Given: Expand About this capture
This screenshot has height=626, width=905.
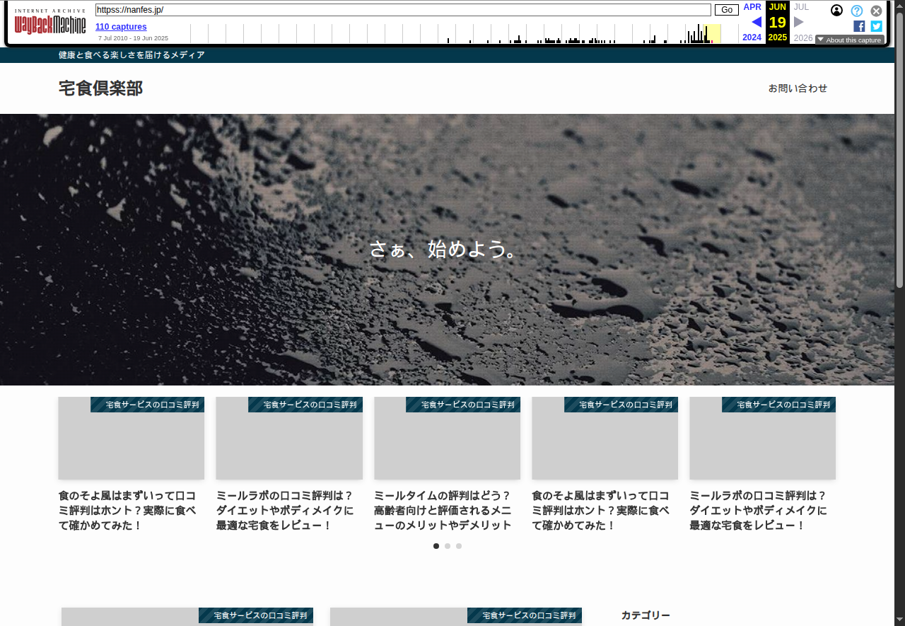Looking at the screenshot, I should pos(849,40).
